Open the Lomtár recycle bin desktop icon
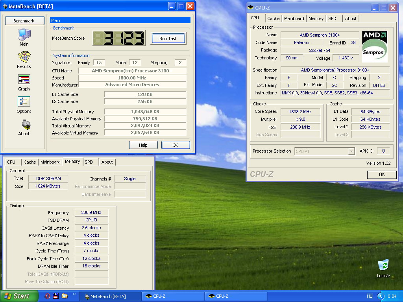Image resolution: width=403 pixels, height=302 pixels. pyautogui.click(x=383, y=265)
